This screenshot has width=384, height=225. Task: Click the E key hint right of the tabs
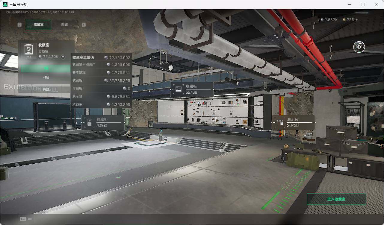click(84, 25)
